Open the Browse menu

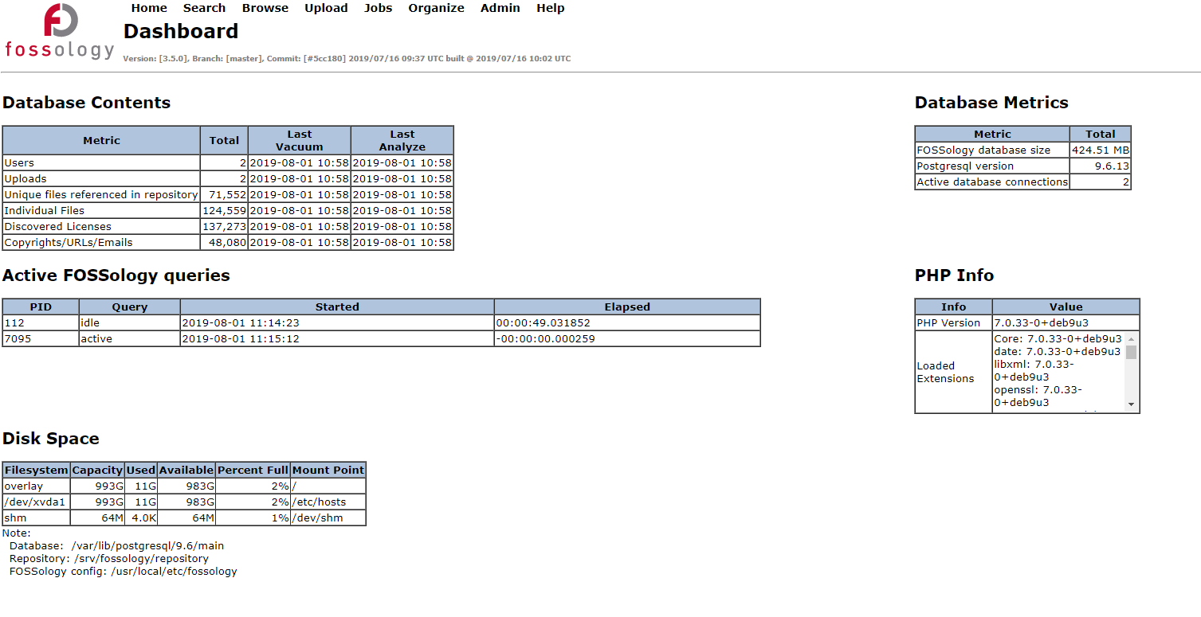pos(265,8)
